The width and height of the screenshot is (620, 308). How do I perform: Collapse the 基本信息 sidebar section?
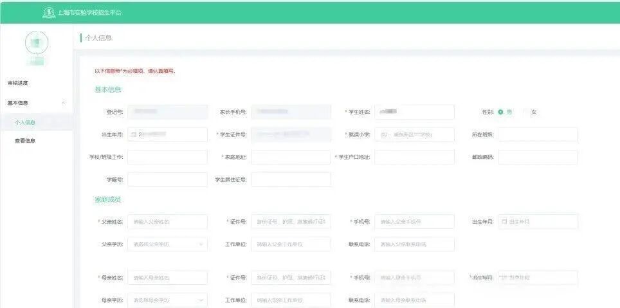[x=63, y=103]
